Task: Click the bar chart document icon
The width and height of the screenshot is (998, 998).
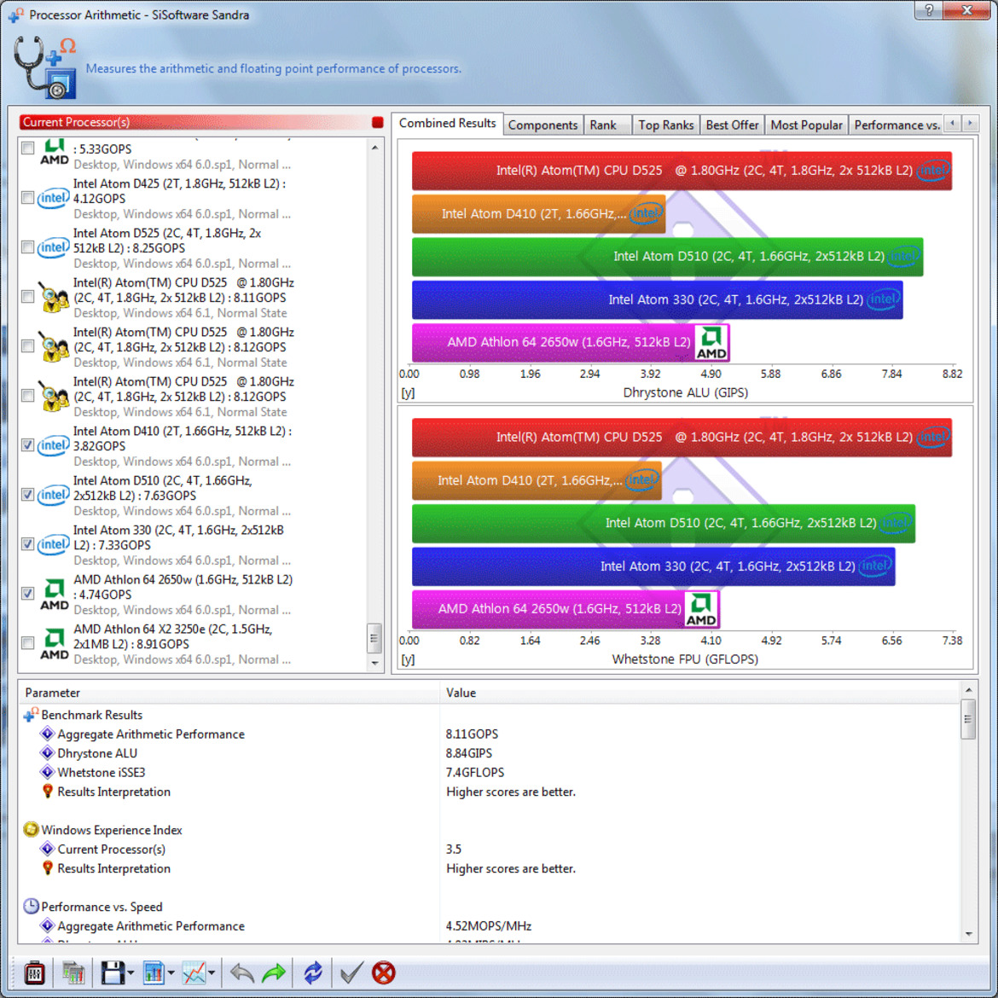Action: 154,972
